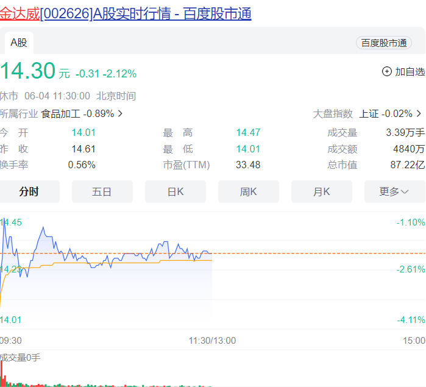The height and width of the screenshot is (387, 426).
Task: Open the 金达威[002626]A股实时行情 title link
Action: click(x=126, y=13)
